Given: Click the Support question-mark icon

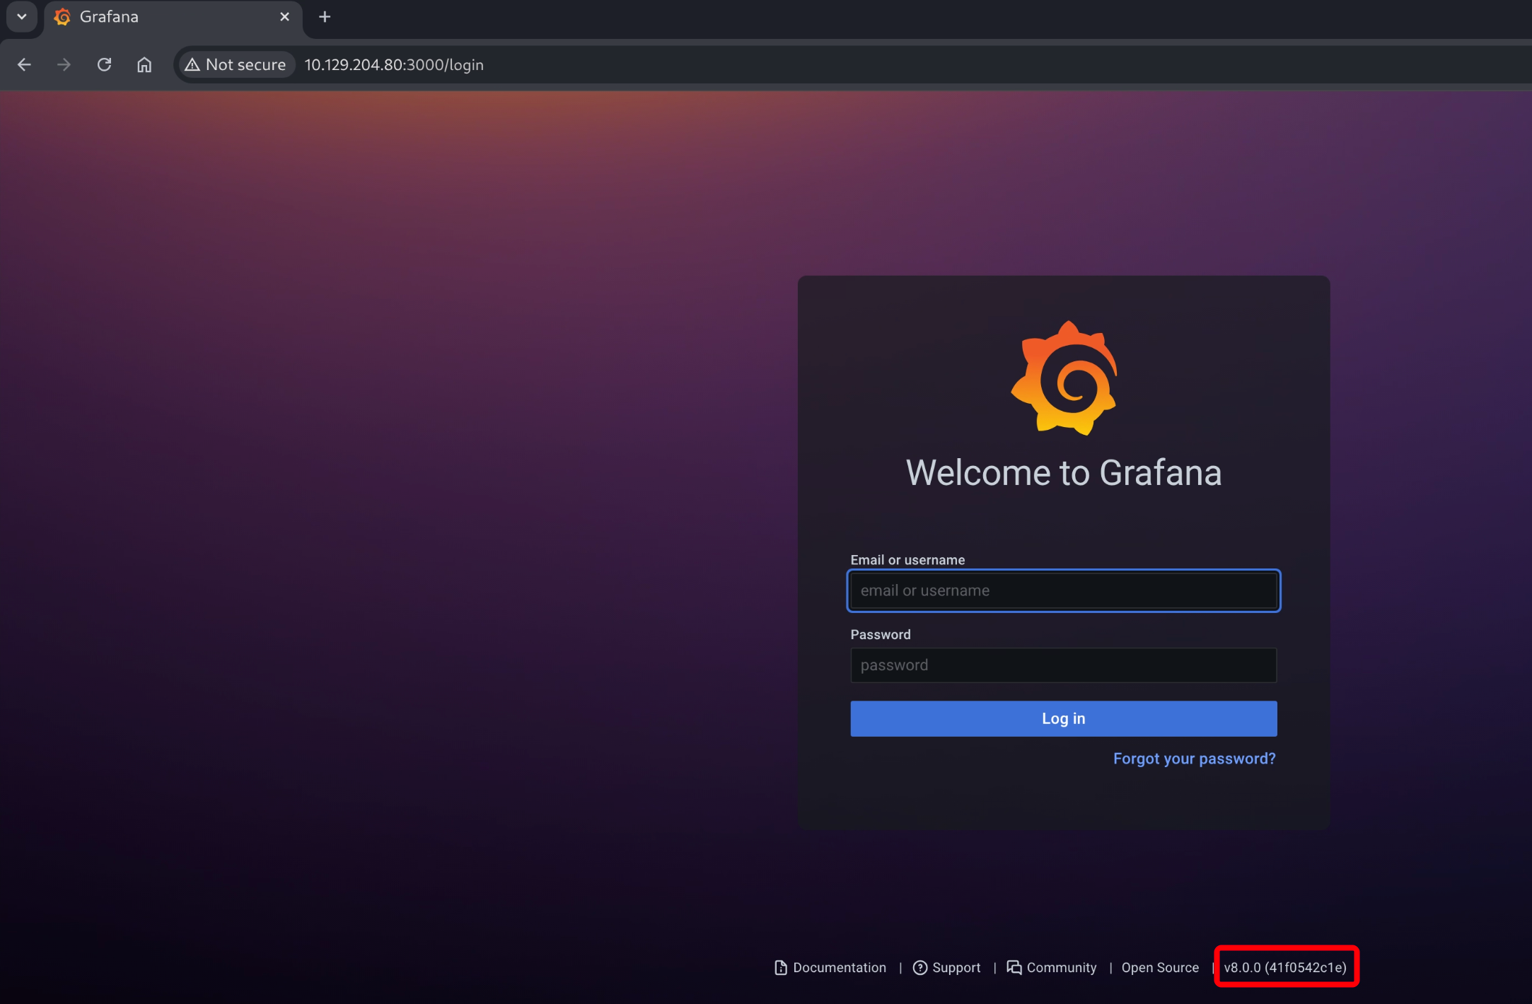Looking at the screenshot, I should point(919,967).
